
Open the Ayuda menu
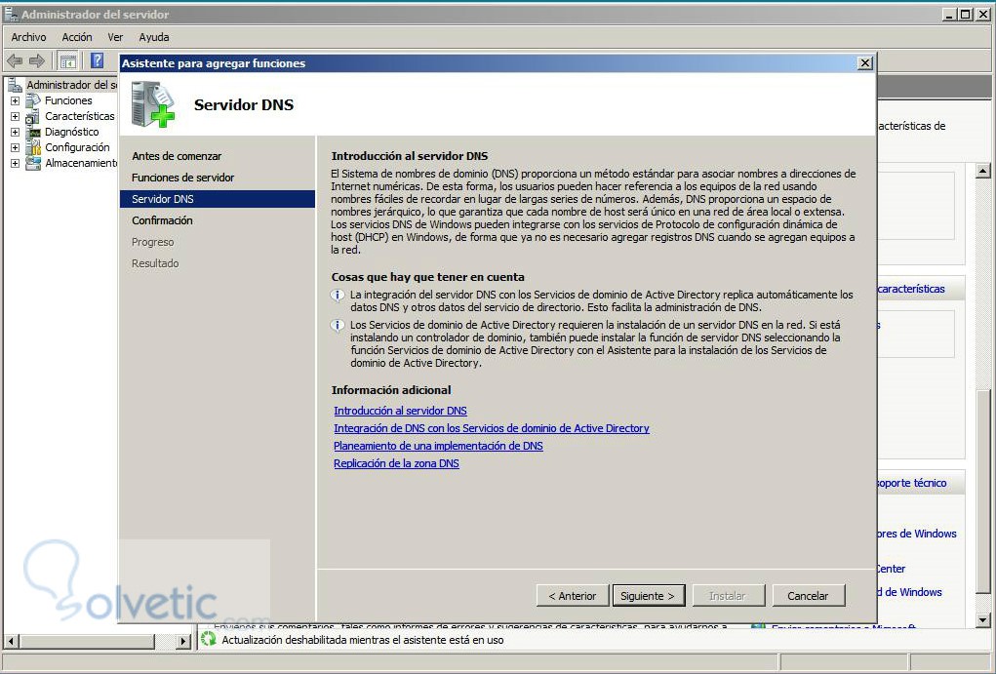(154, 37)
